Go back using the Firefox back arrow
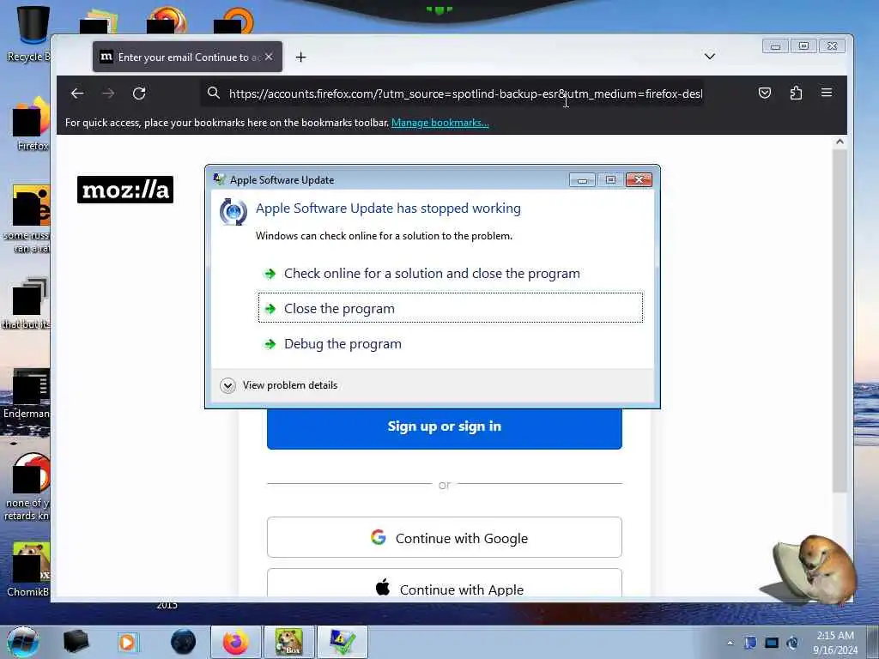This screenshot has height=659, width=879. point(77,93)
